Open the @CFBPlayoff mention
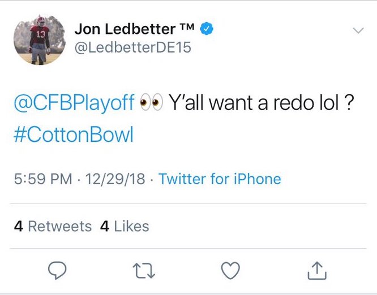Image resolution: width=377 pixels, height=295 pixels. [x=74, y=103]
